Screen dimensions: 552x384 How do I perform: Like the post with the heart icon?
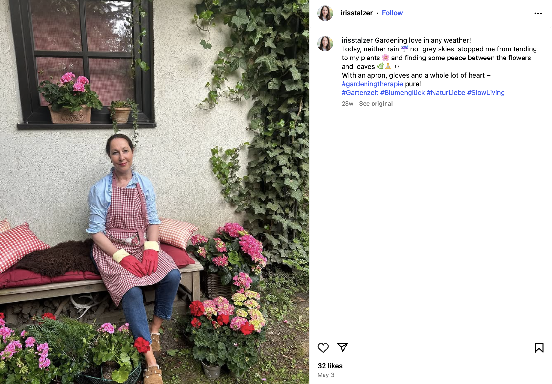(323, 348)
